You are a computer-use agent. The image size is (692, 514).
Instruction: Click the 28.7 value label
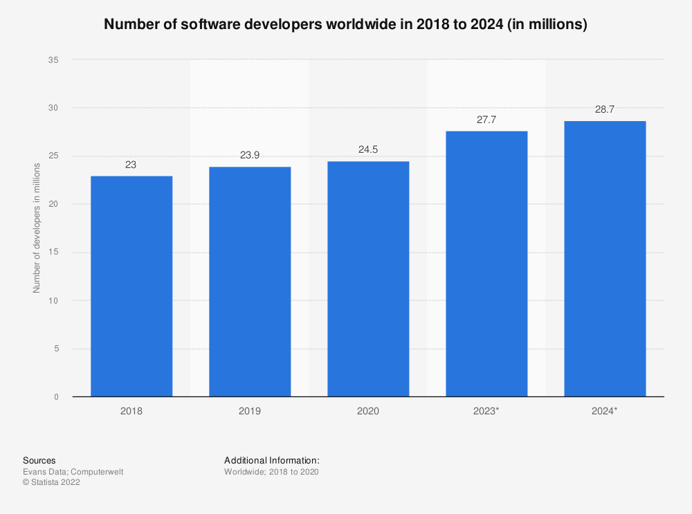[x=605, y=110]
